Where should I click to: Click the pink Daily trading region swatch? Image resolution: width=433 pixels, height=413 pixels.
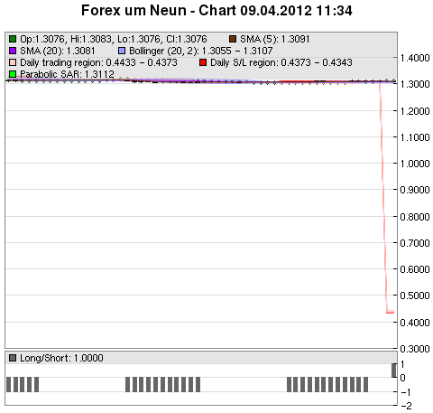pos(13,62)
